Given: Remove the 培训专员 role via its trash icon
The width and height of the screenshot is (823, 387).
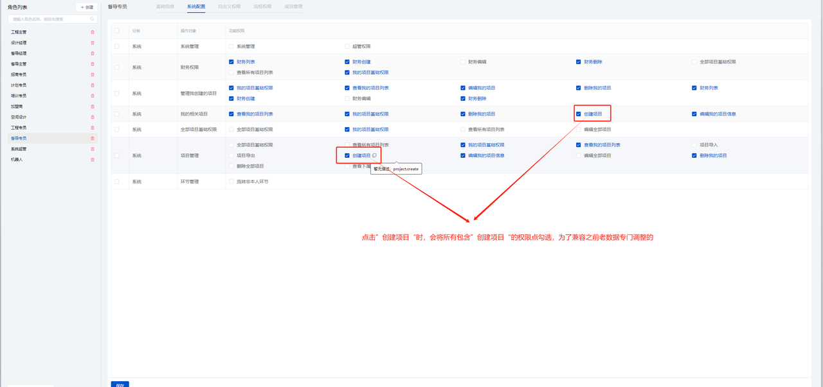Looking at the screenshot, I should (93, 96).
